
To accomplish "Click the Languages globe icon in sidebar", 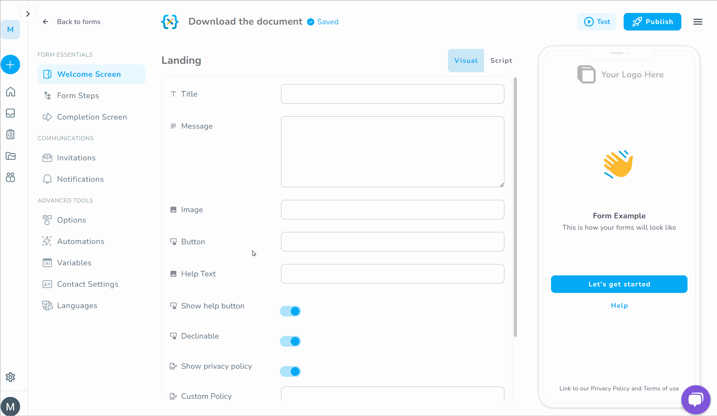I will point(47,306).
